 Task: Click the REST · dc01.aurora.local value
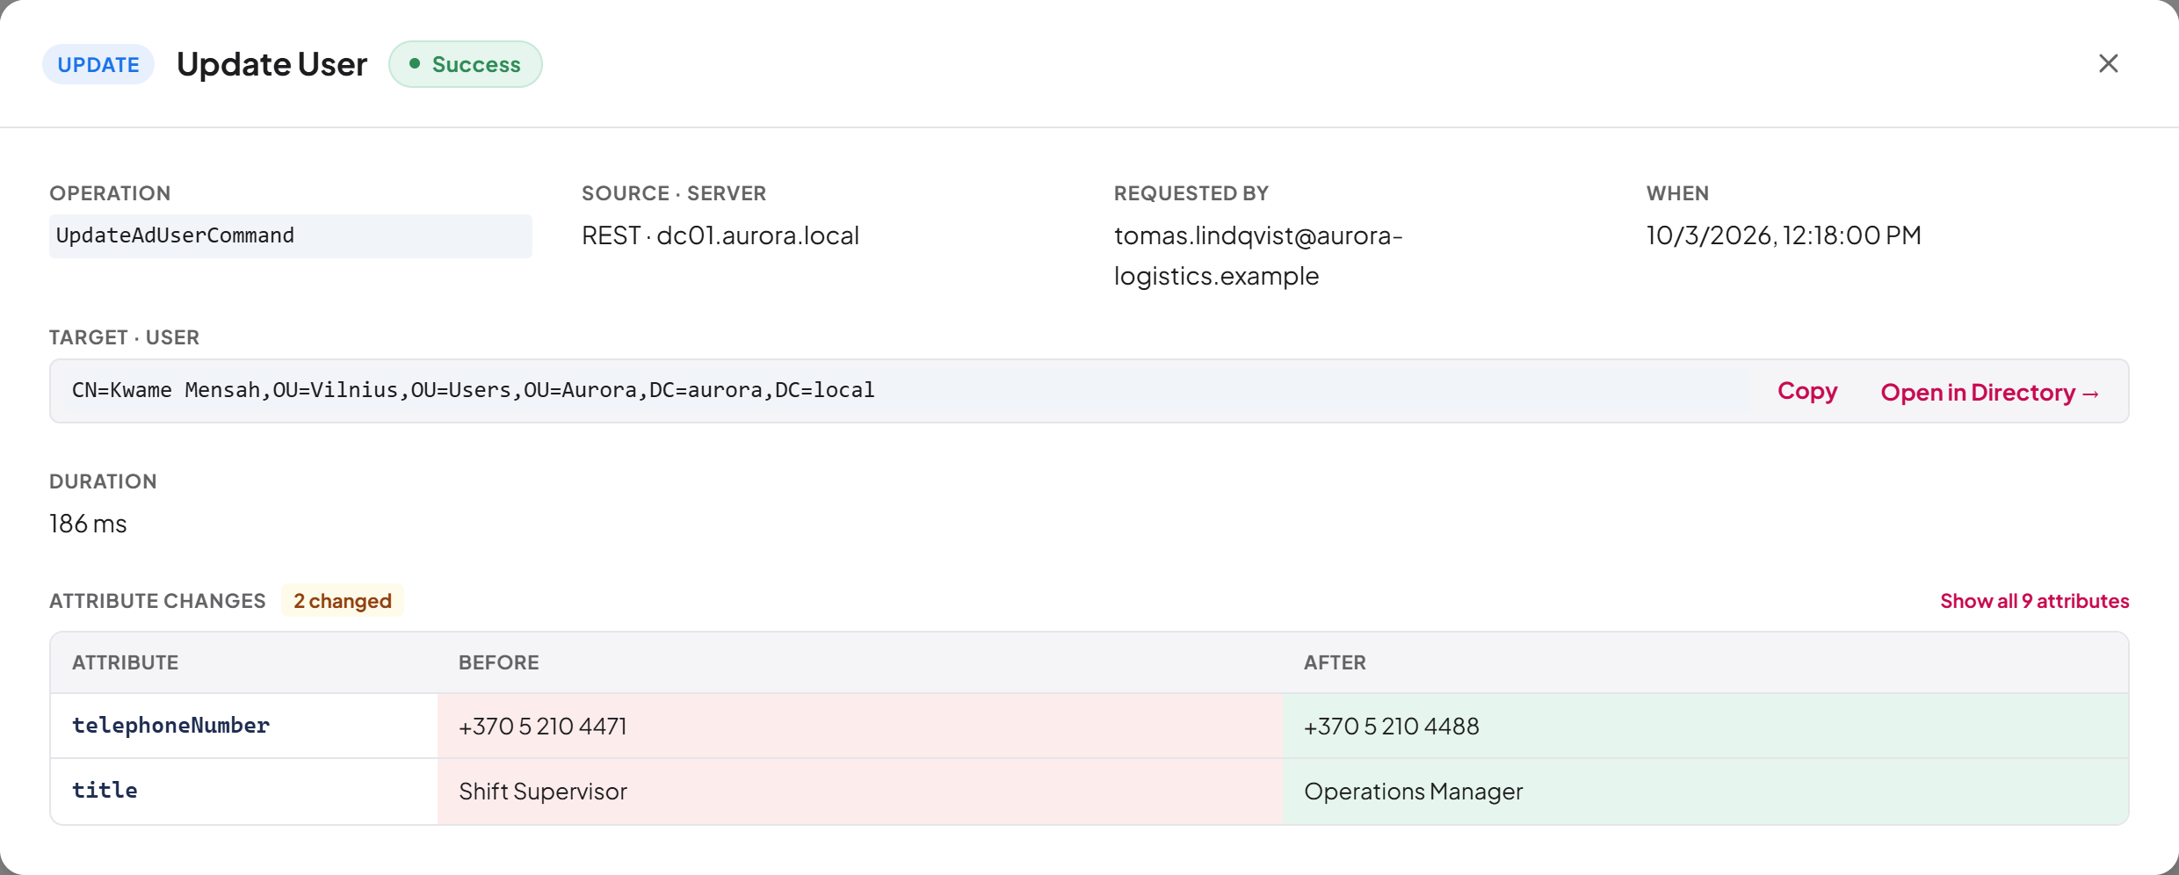pos(720,235)
